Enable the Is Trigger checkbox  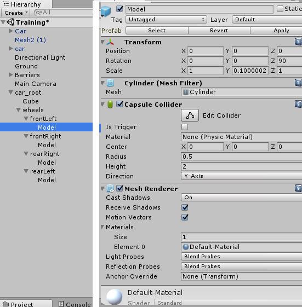click(185, 127)
